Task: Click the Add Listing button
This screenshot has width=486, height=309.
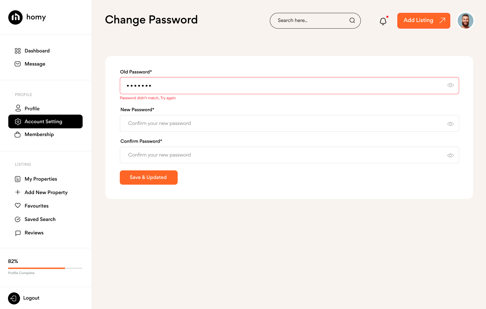Action: (424, 21)
